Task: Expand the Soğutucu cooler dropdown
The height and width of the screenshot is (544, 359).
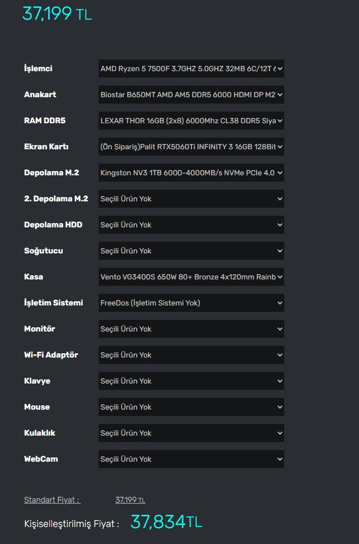Action: pos(191,251)
